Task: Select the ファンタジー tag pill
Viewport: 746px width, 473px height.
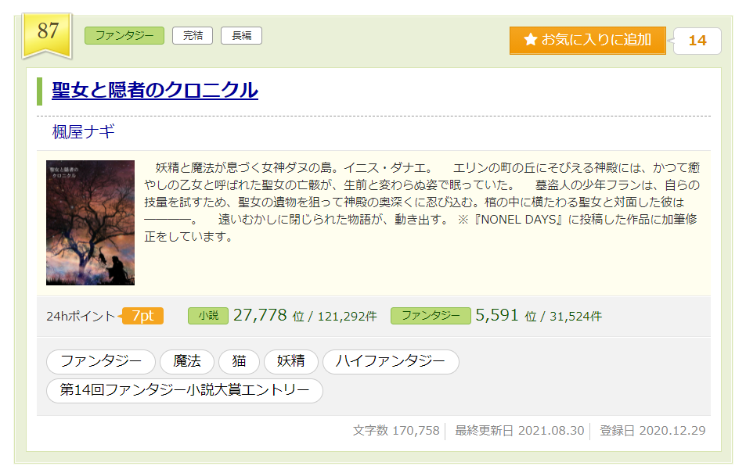Action: pos(101,362)
